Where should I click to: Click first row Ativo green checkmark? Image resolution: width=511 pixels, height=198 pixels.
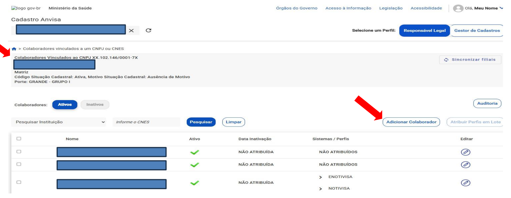(x=195, y=152)
